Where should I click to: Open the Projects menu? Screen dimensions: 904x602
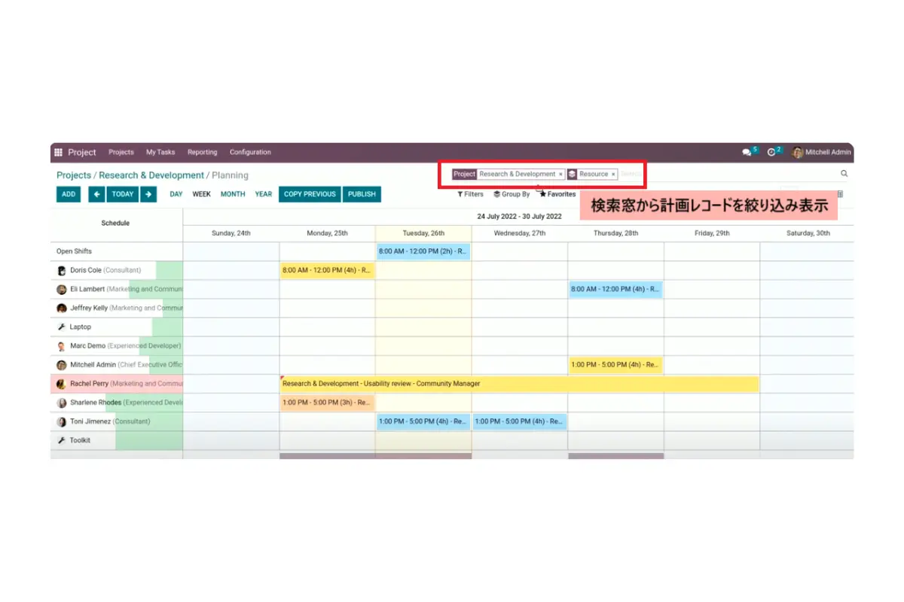click(121, 152)
